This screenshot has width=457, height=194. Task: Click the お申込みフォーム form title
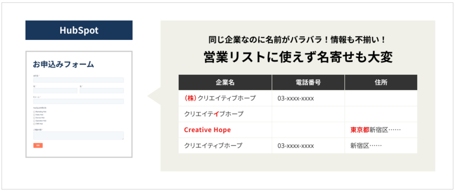[63, 64]
